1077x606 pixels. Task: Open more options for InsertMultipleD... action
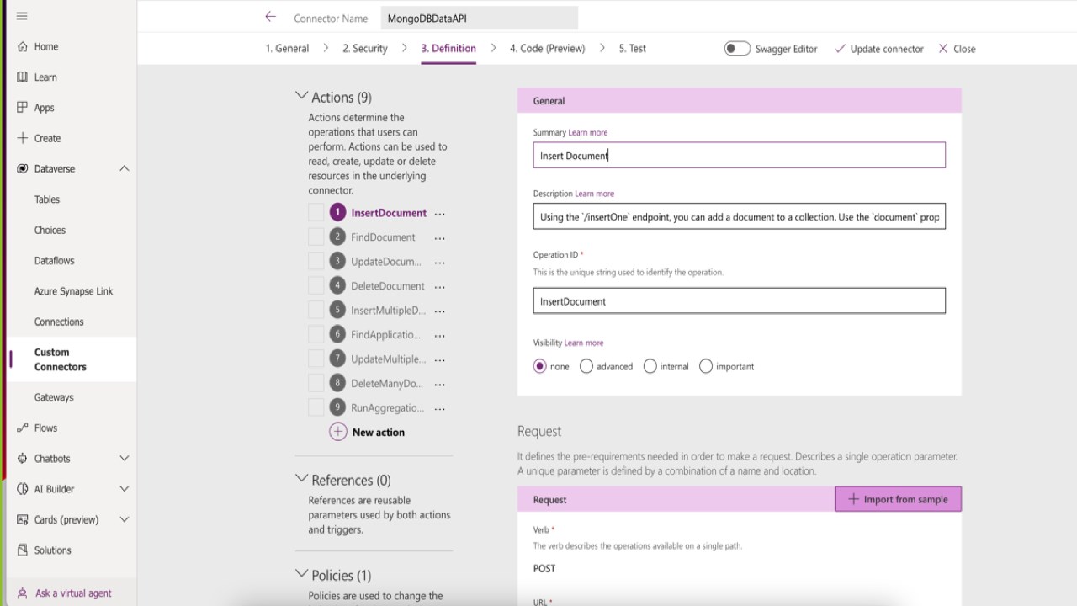pyautogui.click(x=439, y=311)
